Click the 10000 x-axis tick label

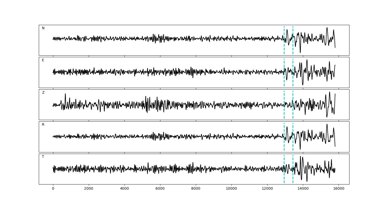click(x=232, y=189)
